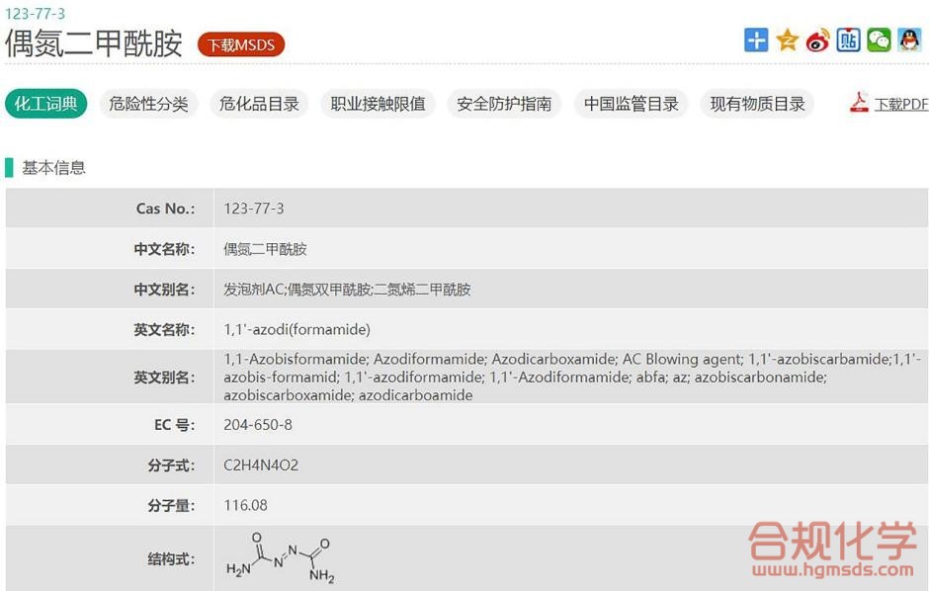Switch to the 现有物质目录 tab
The image size is (929, 591).
[x=757, y=104]
